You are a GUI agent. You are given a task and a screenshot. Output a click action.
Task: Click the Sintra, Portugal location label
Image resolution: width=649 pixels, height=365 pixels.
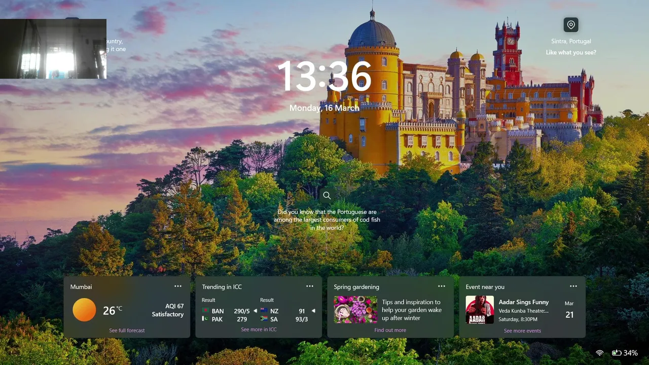571,41
